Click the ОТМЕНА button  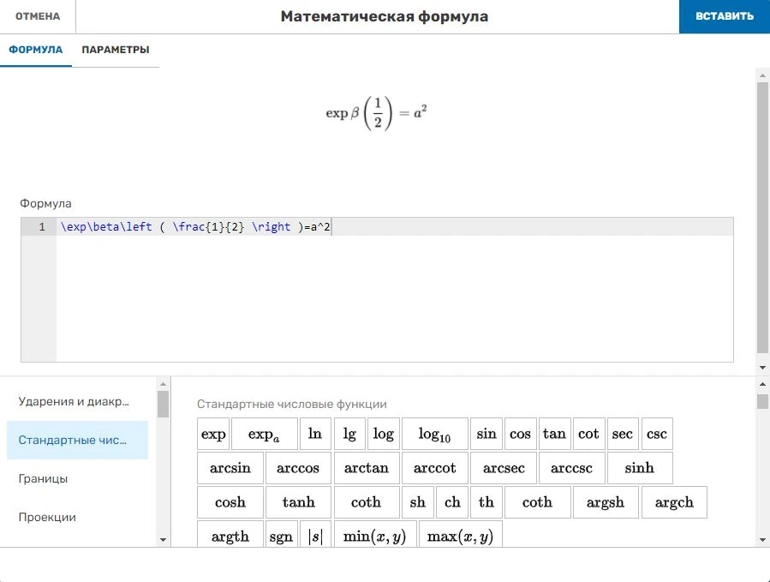tap(38, 16)
